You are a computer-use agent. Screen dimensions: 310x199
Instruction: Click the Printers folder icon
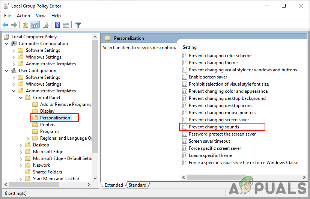pos(35,125)
